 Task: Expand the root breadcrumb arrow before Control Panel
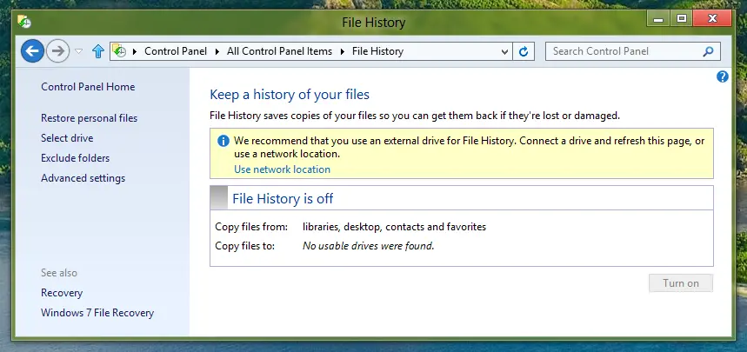click(134, 51)
